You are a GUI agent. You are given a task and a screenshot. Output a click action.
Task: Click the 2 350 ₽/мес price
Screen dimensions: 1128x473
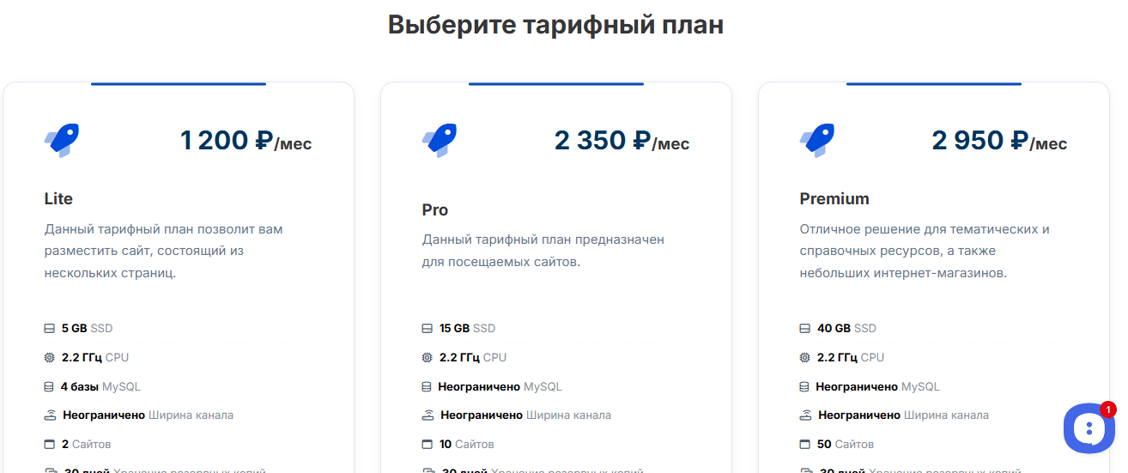pyautogui.click(x=622, y=141)
